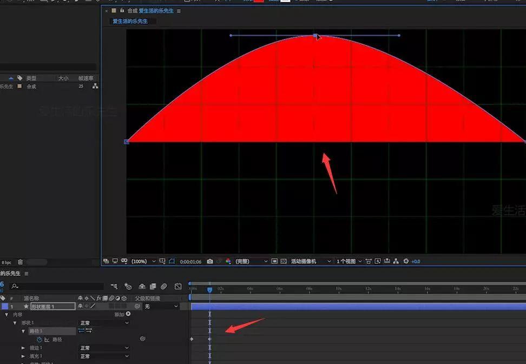Click the 0:00:01:06 current time display
The width and height of the screenshot is (526, 364).
click(190, 262)
